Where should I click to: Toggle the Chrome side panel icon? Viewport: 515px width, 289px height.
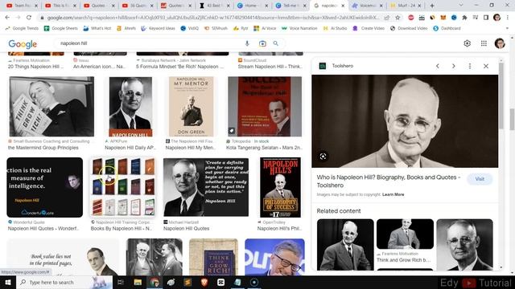[486, 18]
